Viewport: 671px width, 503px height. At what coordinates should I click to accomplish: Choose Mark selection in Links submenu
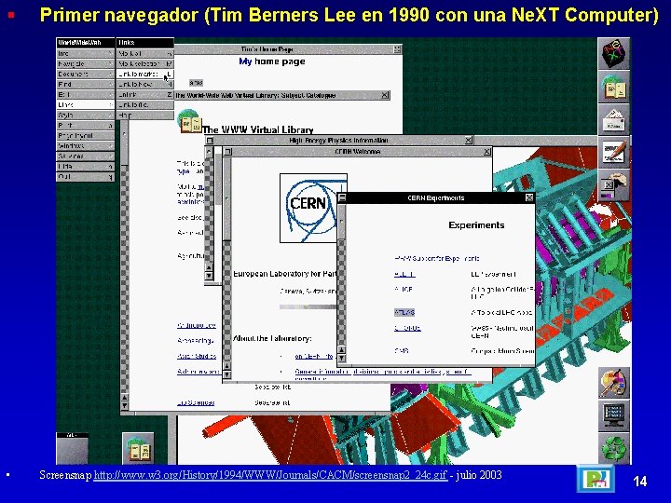pos(145,63)
